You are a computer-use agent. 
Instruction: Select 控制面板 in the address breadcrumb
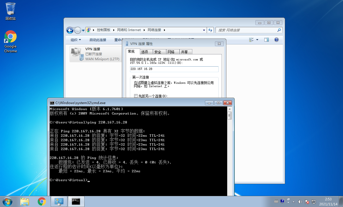103,30
